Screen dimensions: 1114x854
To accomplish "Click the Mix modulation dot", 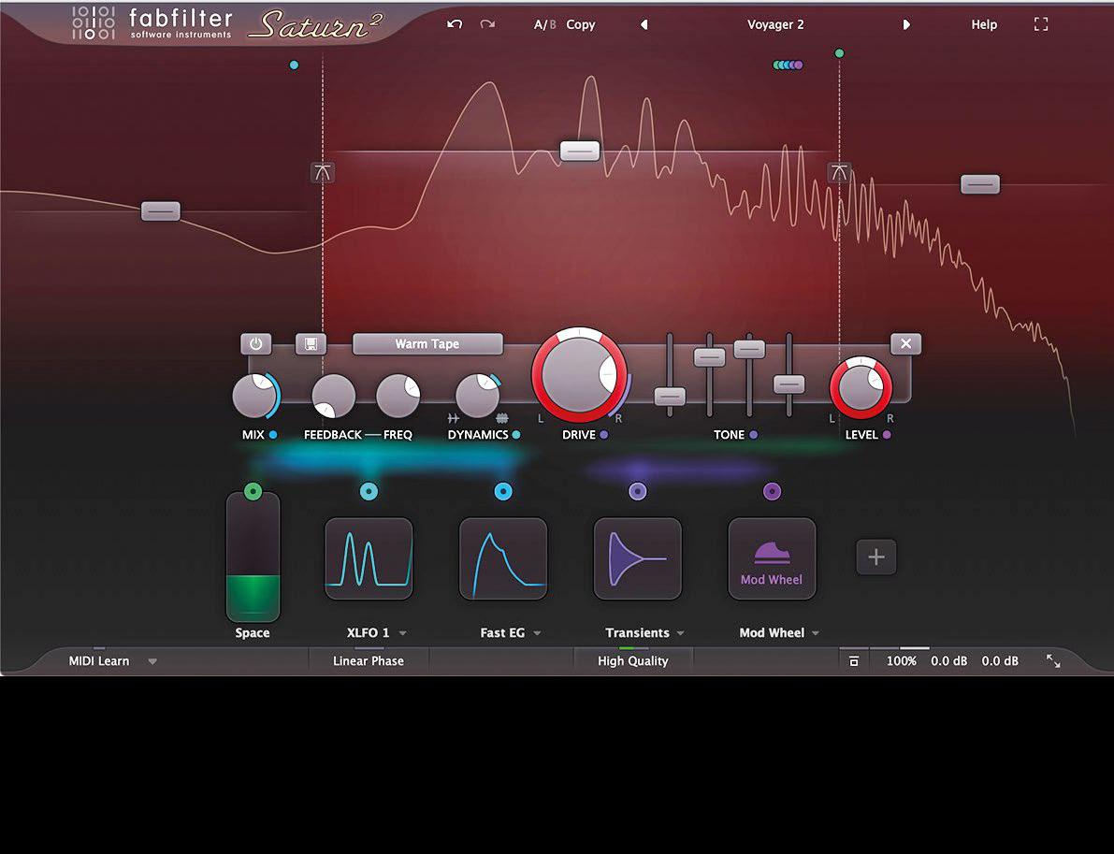I will 273,435.
